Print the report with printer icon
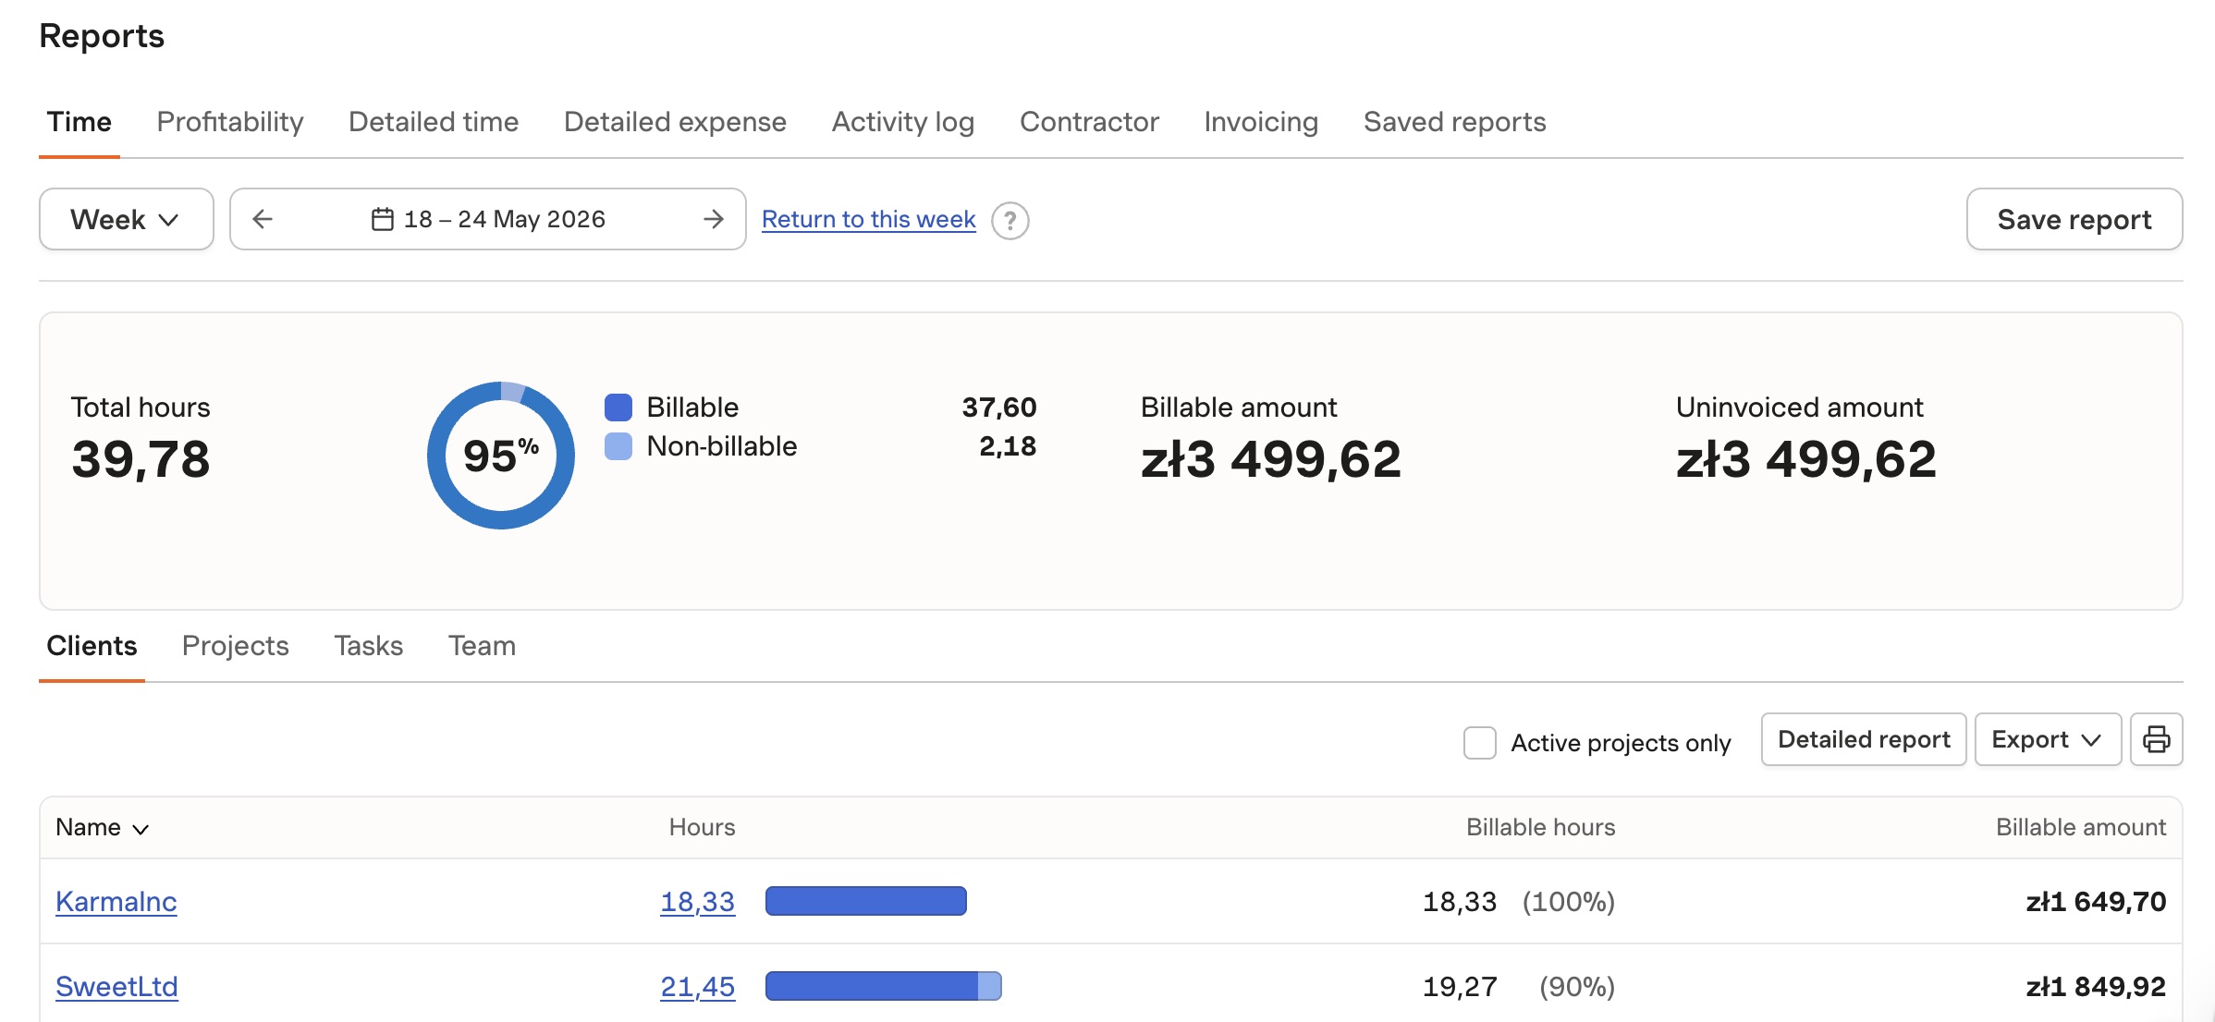 point(2156,739)
